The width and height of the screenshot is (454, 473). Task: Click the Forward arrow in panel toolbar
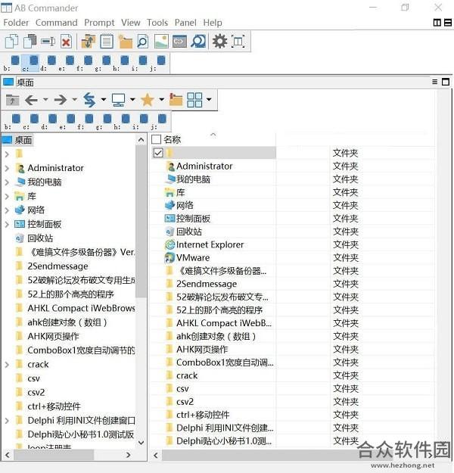click(x=61, y=100)
